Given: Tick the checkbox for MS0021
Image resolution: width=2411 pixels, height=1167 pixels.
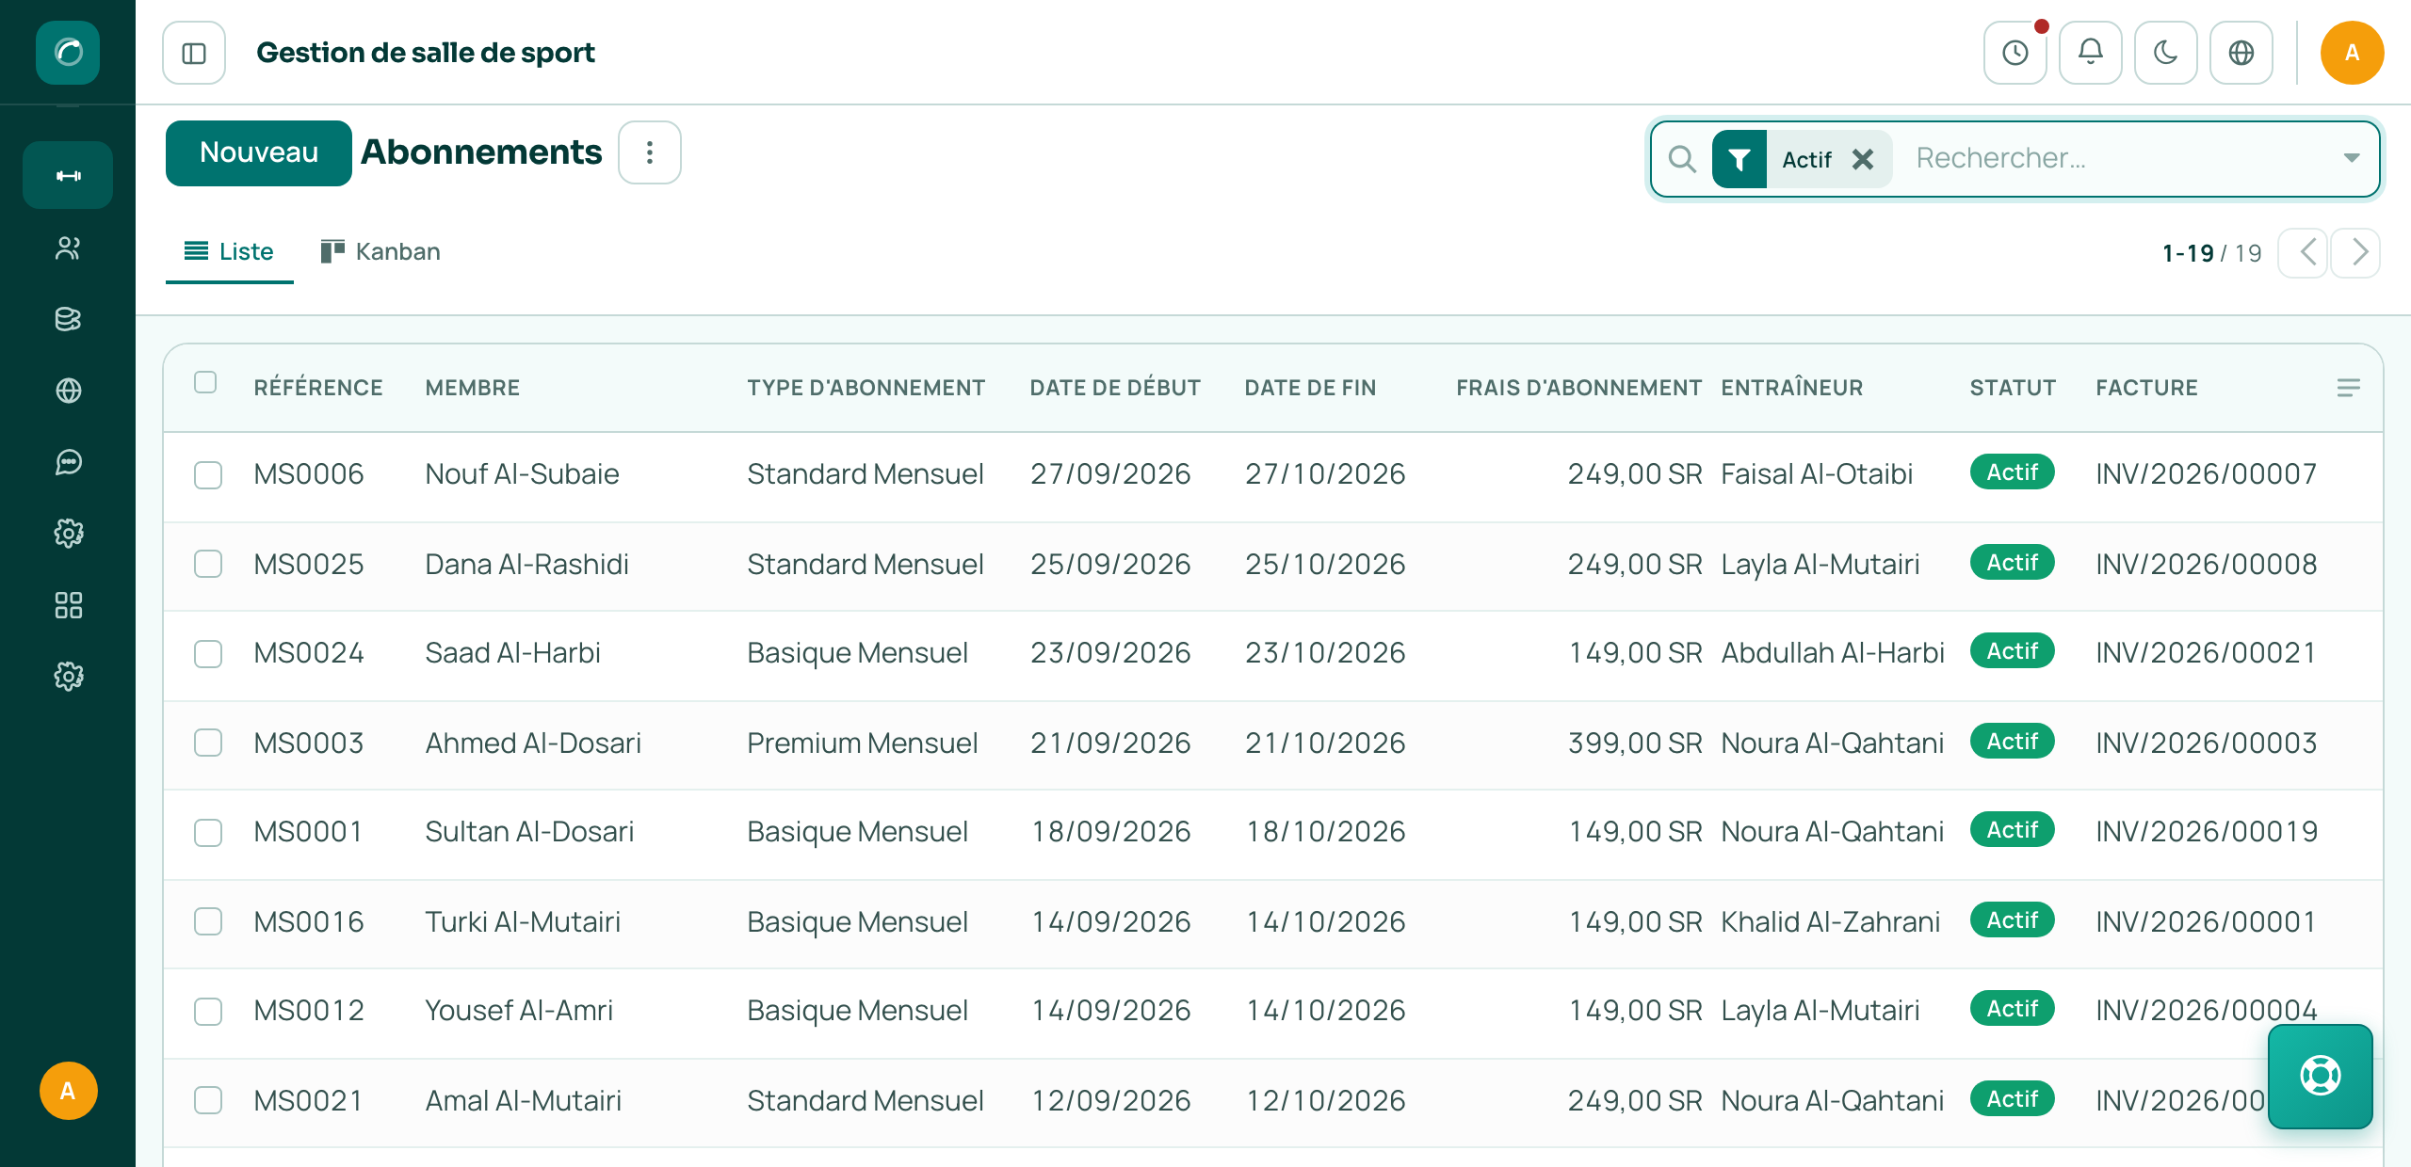Looking at the screenshot, I should [x=208, y=1100].
